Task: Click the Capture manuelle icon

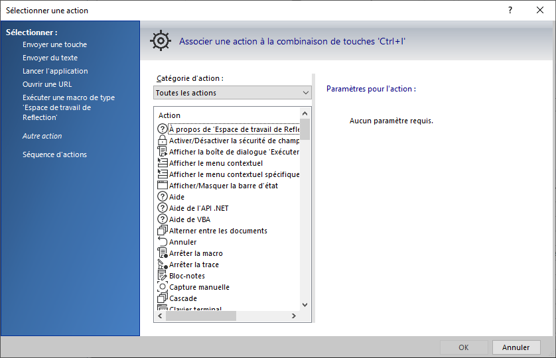Action: pos(162,287)
